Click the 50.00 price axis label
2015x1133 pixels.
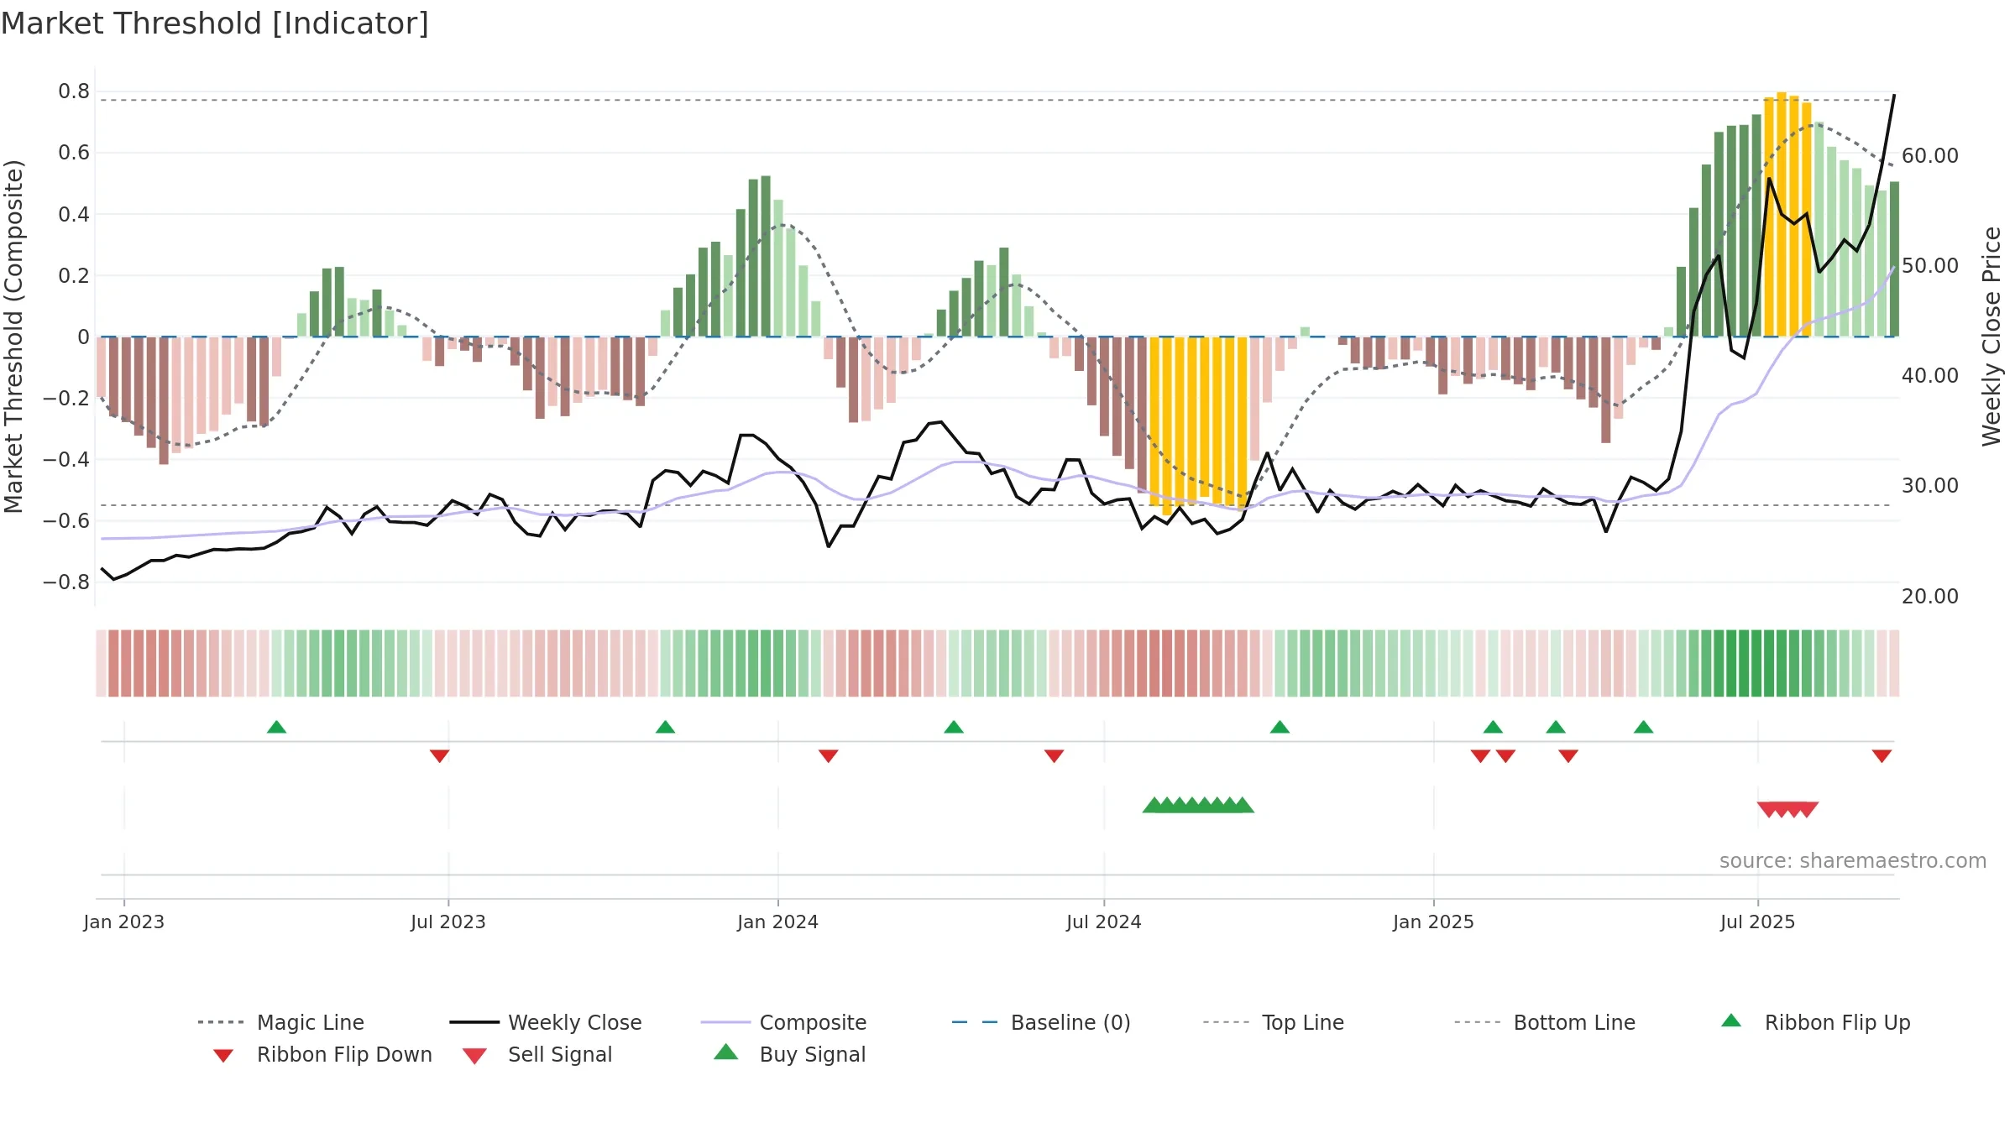(x=1930, y=266)
